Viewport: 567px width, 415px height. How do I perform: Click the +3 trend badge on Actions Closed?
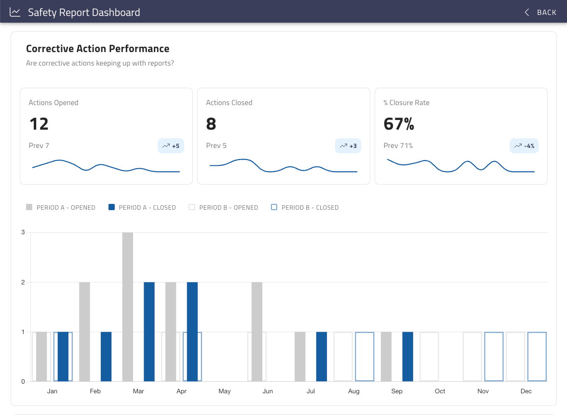click(x=348, y=146)
